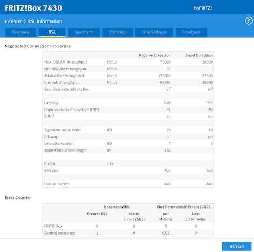The image size is (254, 252).
Task: Click INP send value 42
Action: pyautogui.click(x=211, y=109)
